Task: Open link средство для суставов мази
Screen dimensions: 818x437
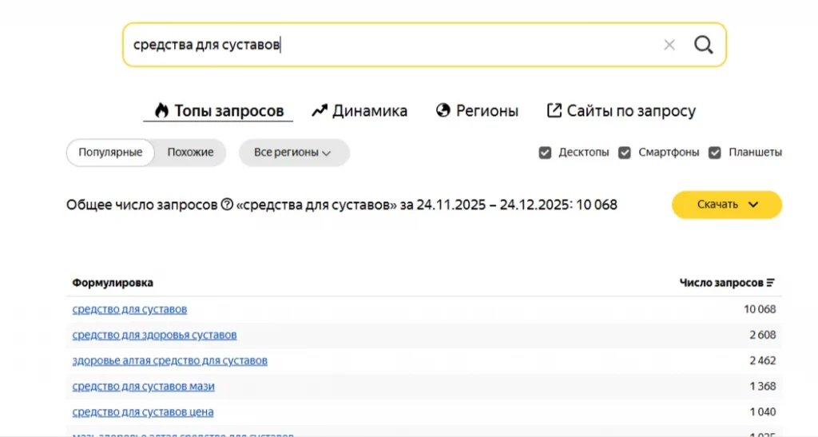Action: pyautogui.click(x=144, y=387)
